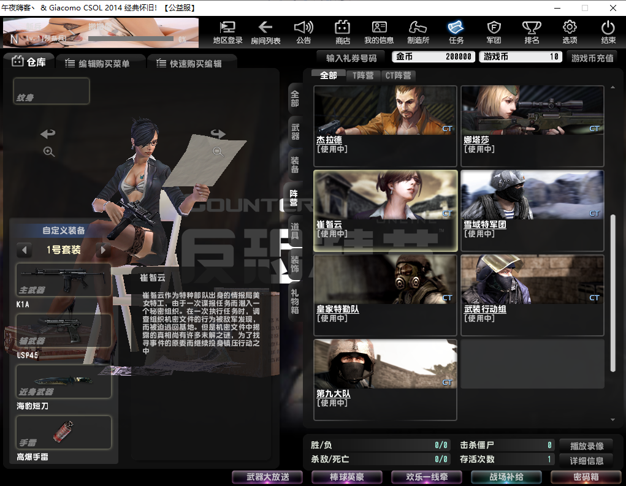Image resolution: width=626 pixels, height=486 pixels.
Task: Click the 输入礼券号码 button
Action: pyautogui.click(x=351, y=58)
